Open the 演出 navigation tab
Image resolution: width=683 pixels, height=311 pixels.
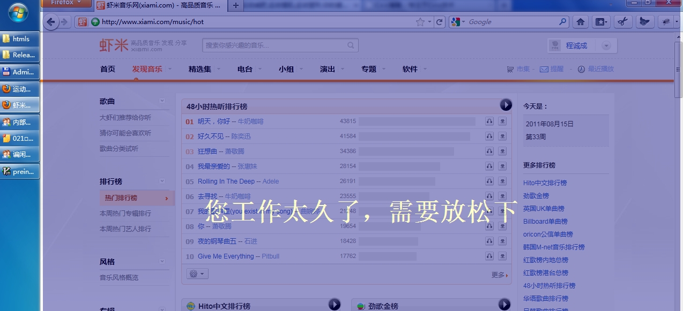328,69
